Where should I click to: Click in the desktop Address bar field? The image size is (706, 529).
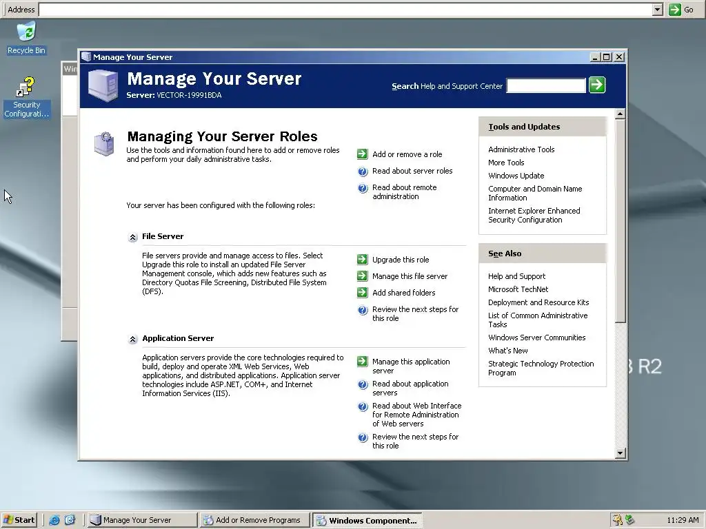coord(346,10)
